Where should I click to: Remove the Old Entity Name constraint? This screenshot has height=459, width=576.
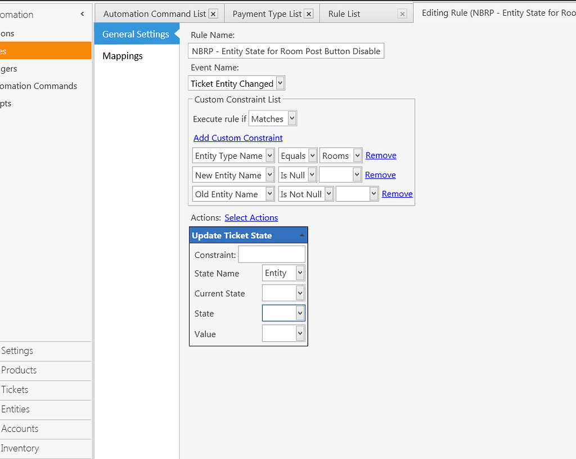[x=397, y=194]
